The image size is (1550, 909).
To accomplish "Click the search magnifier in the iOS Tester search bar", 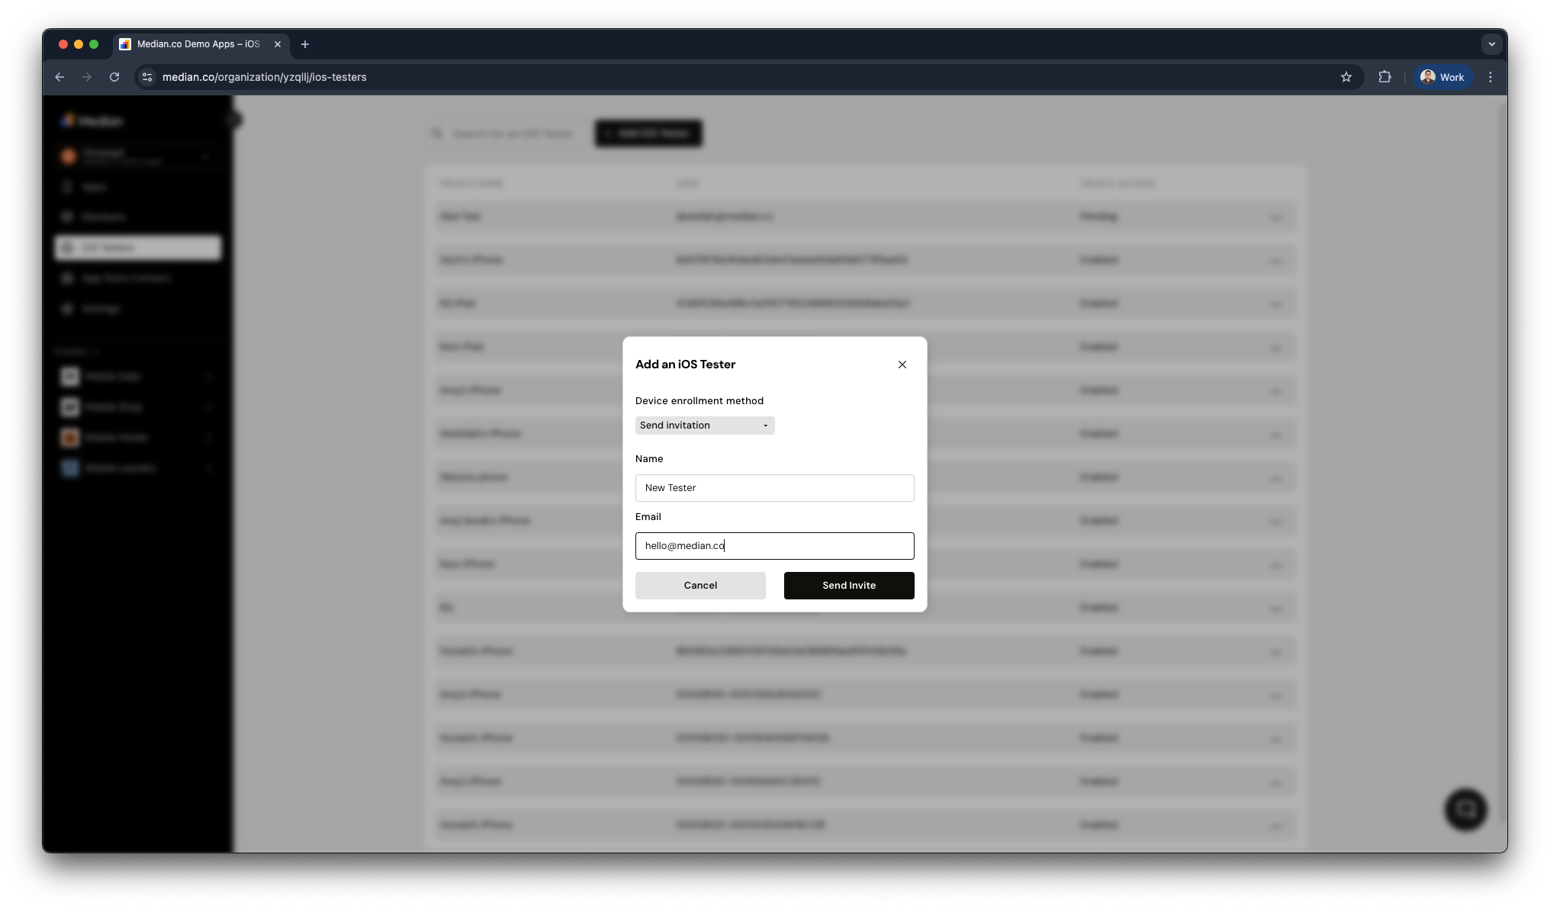I will click(x=437, y=133).
